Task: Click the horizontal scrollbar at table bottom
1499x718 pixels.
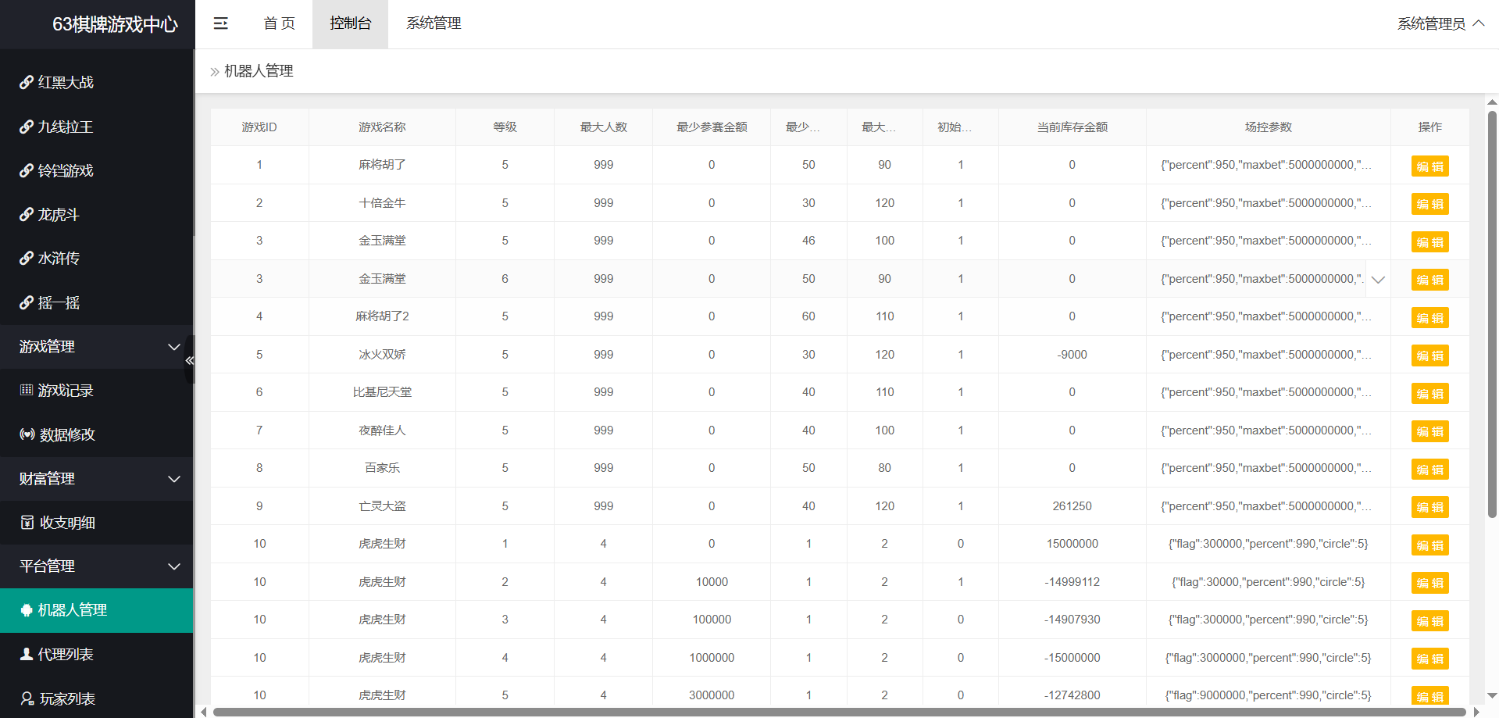Action: [839, 712]
